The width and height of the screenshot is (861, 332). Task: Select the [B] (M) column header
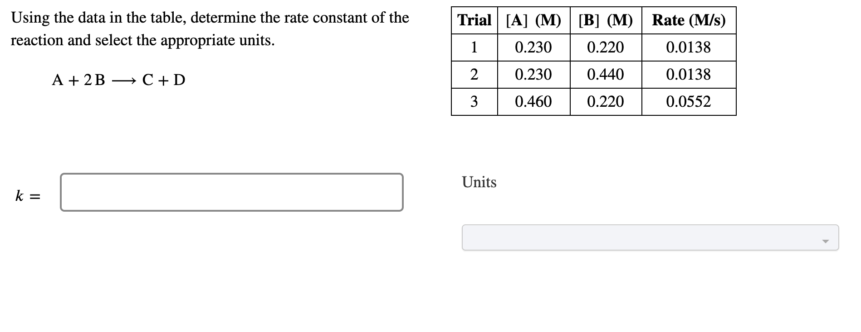point(606,20)
